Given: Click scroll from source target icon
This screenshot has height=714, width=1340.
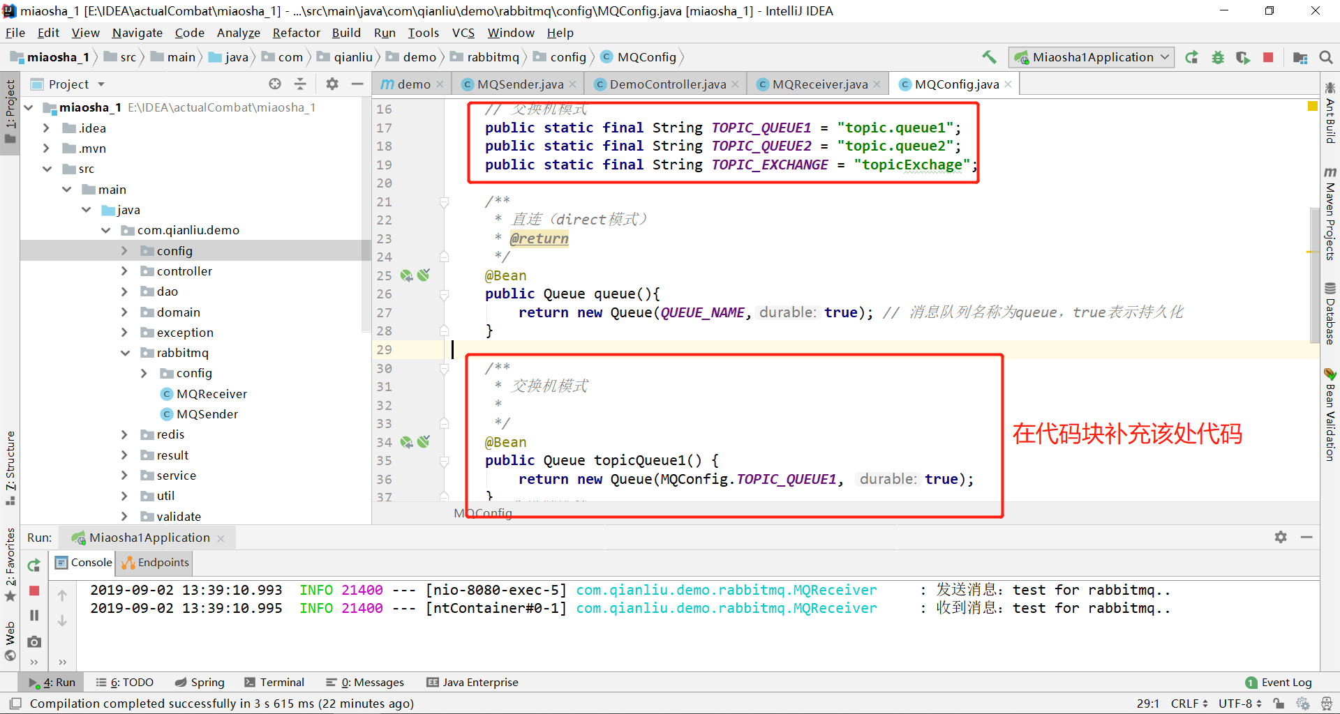Looking at the screenshot, I should (x=275, y=84).
